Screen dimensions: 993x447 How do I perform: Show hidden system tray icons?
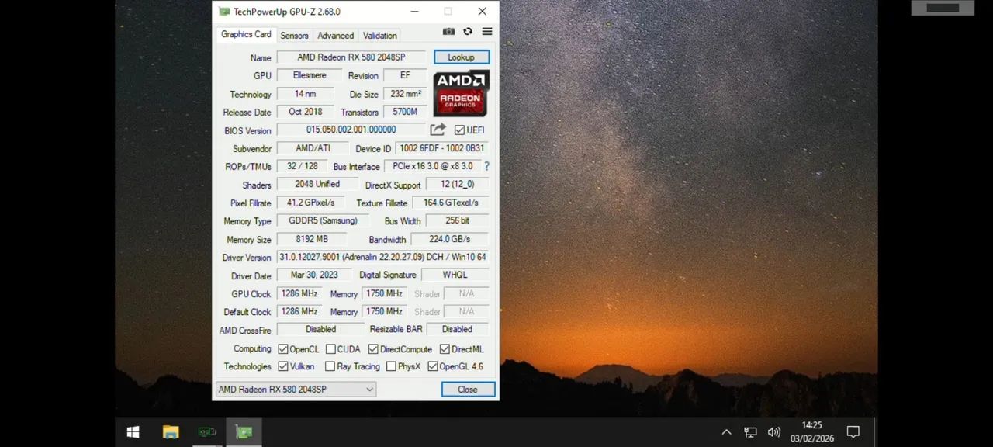pos(726,432)
